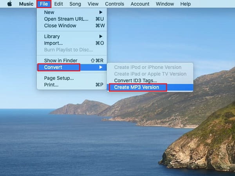Open the Apple menu
This screenshot has height=176, width=235.
[x=9, y=4]
